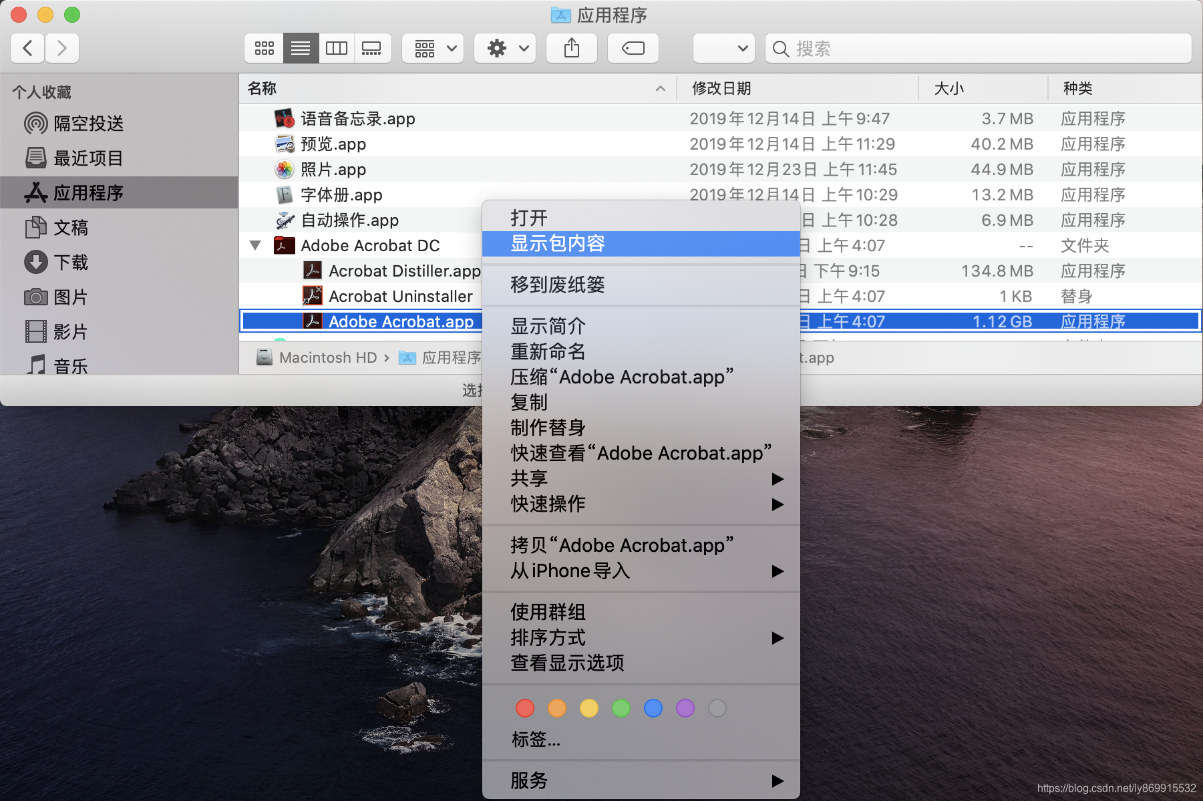
Task: Sort by 种类 column header
Action: 1125,88
